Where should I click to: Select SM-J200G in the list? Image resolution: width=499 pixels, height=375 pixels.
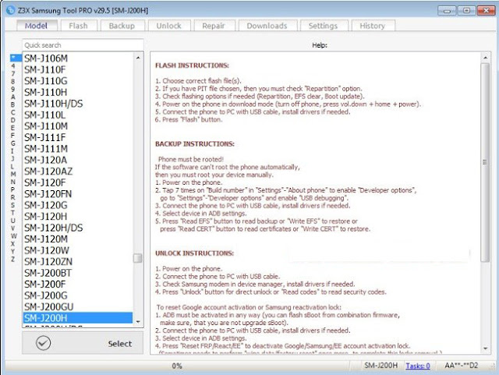(78, 295)
